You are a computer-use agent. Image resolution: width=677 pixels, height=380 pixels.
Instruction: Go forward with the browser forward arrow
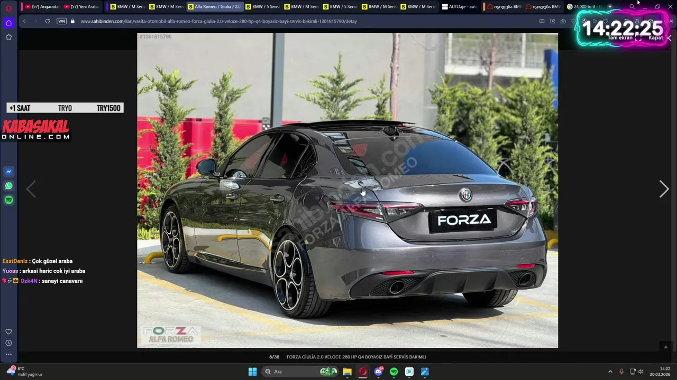click(x=35, y=21)
